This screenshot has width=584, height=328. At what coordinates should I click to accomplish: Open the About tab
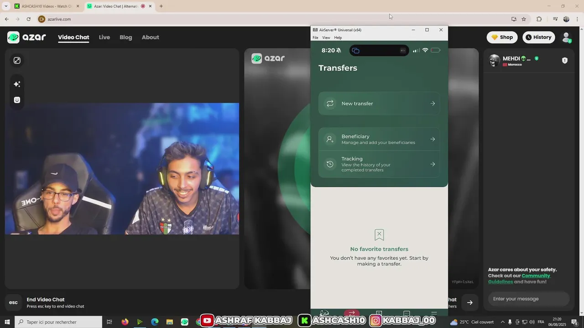150,37
